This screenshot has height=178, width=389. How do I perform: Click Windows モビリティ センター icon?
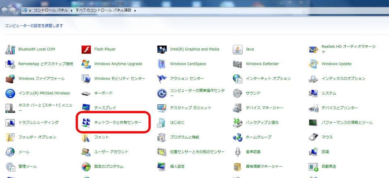pos(86,79)
